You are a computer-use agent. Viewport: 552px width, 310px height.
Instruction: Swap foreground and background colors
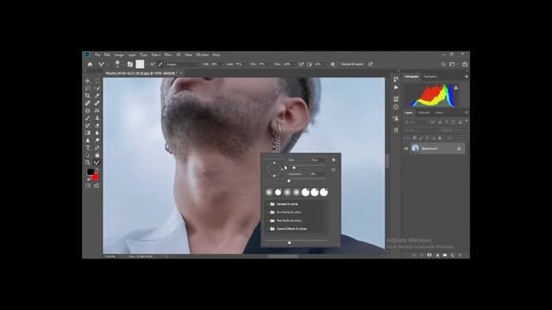point(97,170)
